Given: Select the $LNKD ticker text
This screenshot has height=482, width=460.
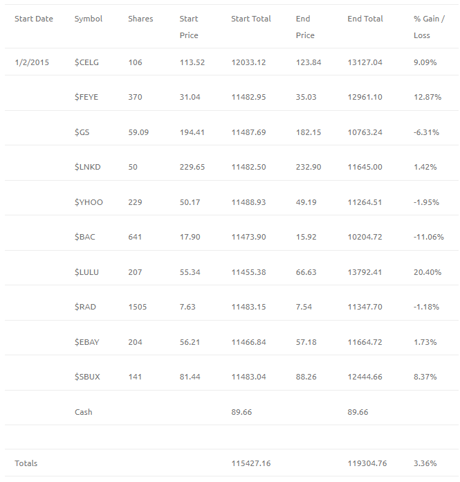Looking at the screenshot, I should (88, 167).
